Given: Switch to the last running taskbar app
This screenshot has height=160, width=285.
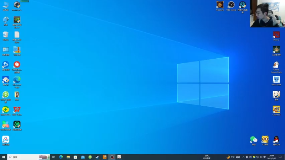Looking at the screenshot, I should [119, 157].
